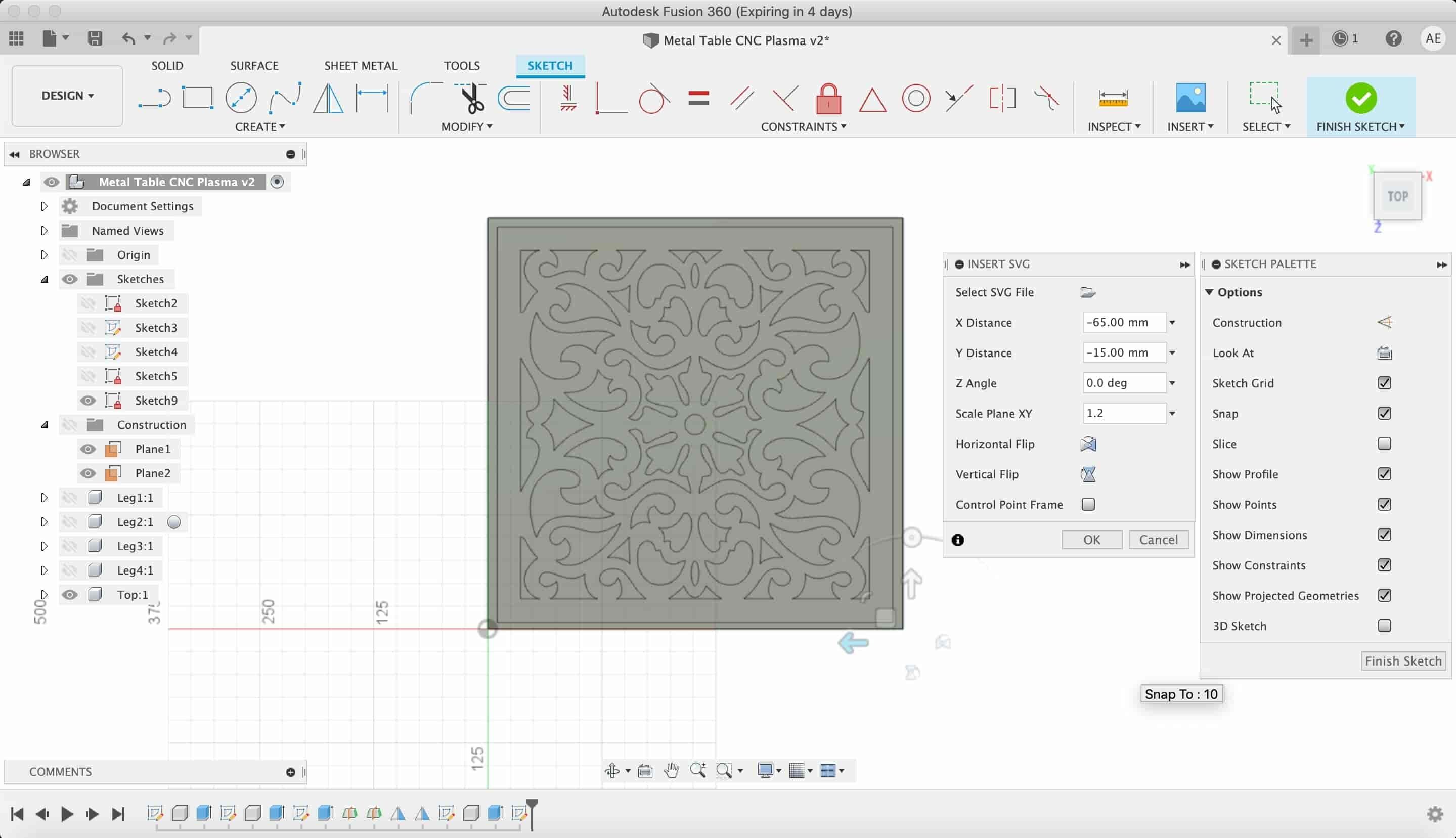Select the 2-Point Rectangle tool
The width and height of the screenshot is (1456, 838).
197,98
